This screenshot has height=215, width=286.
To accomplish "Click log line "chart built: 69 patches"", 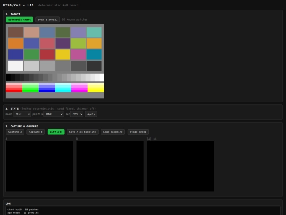I will point(23,209).
